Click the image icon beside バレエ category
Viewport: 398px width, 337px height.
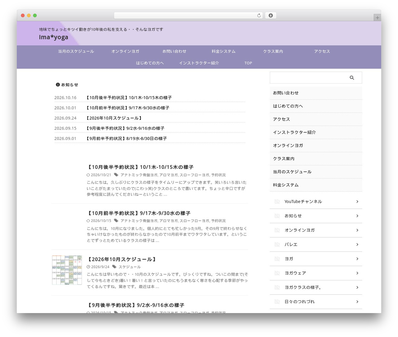click(277, 244)
